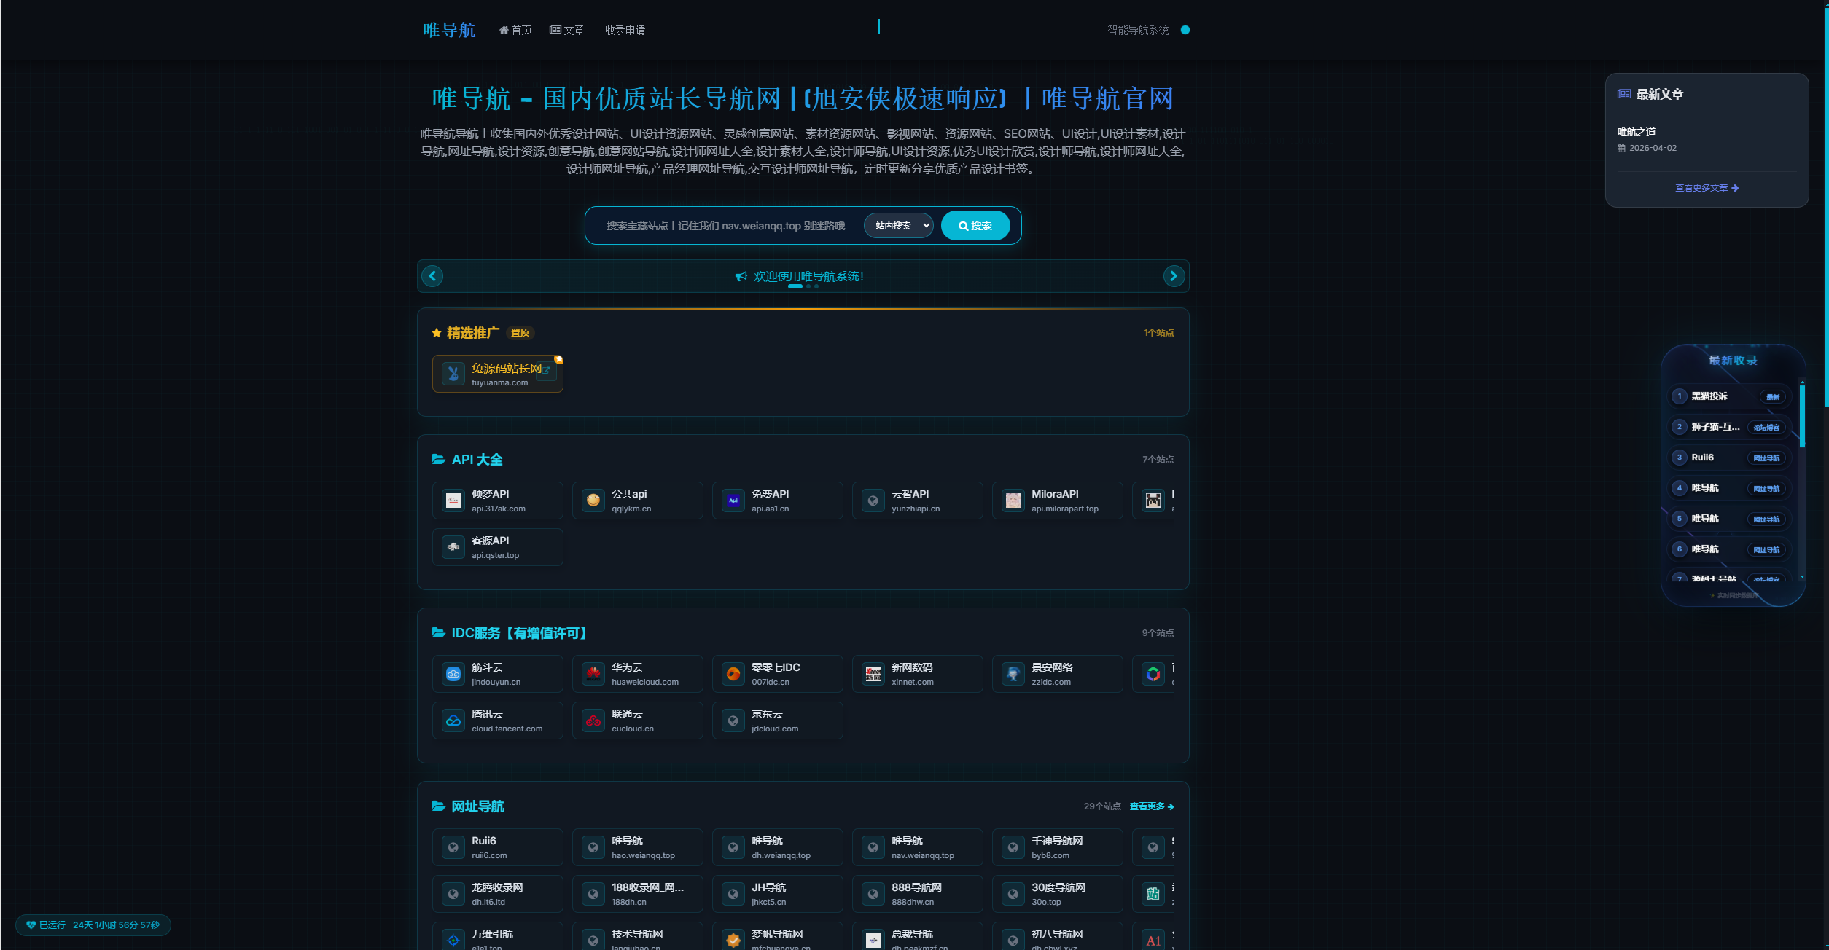The image size is (1829, 950).
Task: Click the 公共api round icon
Action: tap(593, 500)
